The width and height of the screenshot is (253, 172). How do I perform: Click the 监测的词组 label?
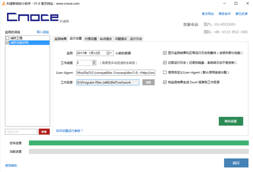coord(12,32)
